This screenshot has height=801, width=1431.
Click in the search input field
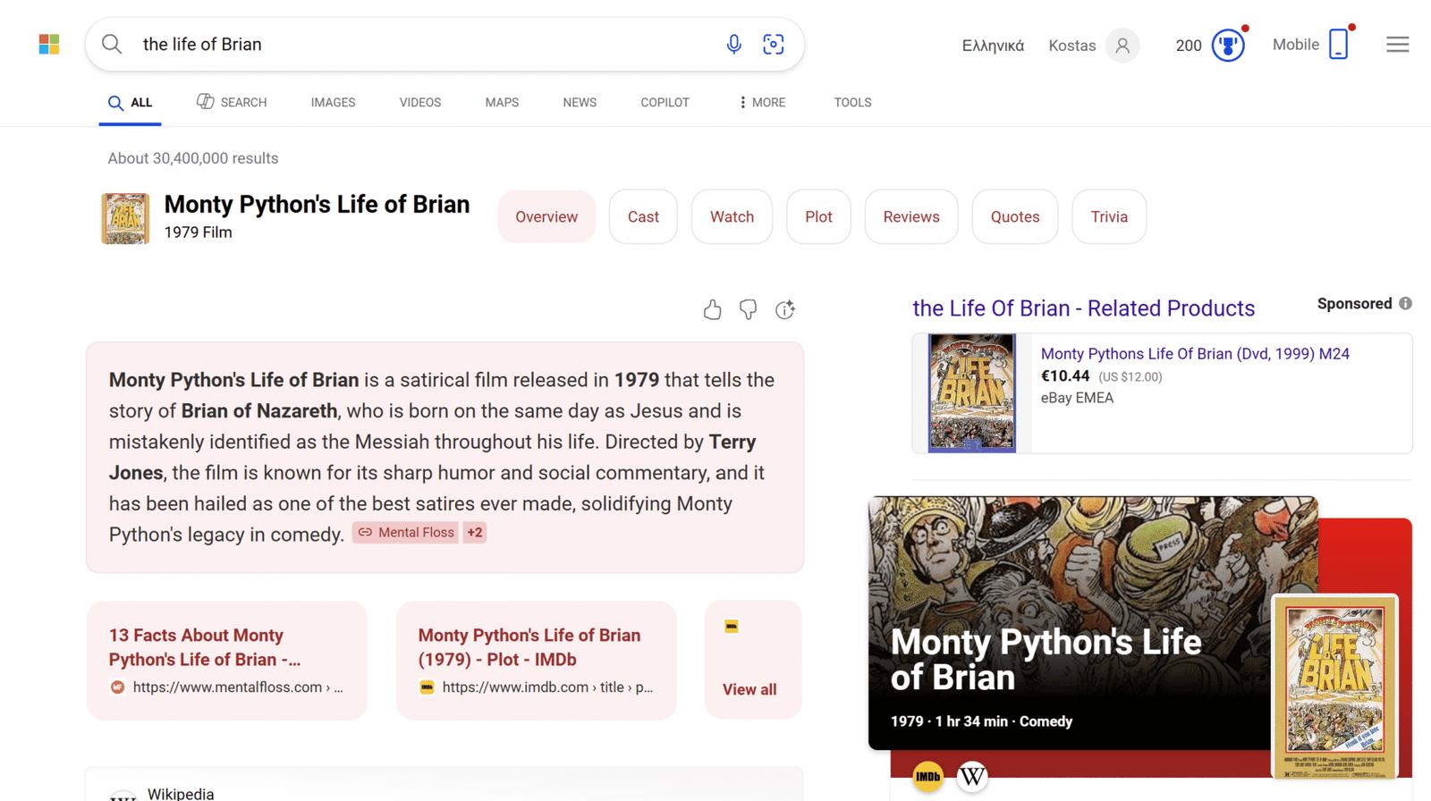[420, 45]
